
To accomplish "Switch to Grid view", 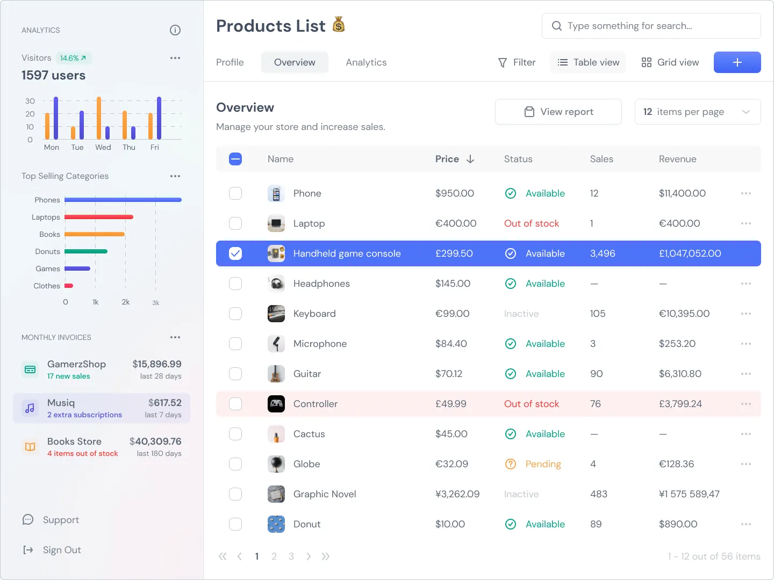I will [x=670, y=62].
